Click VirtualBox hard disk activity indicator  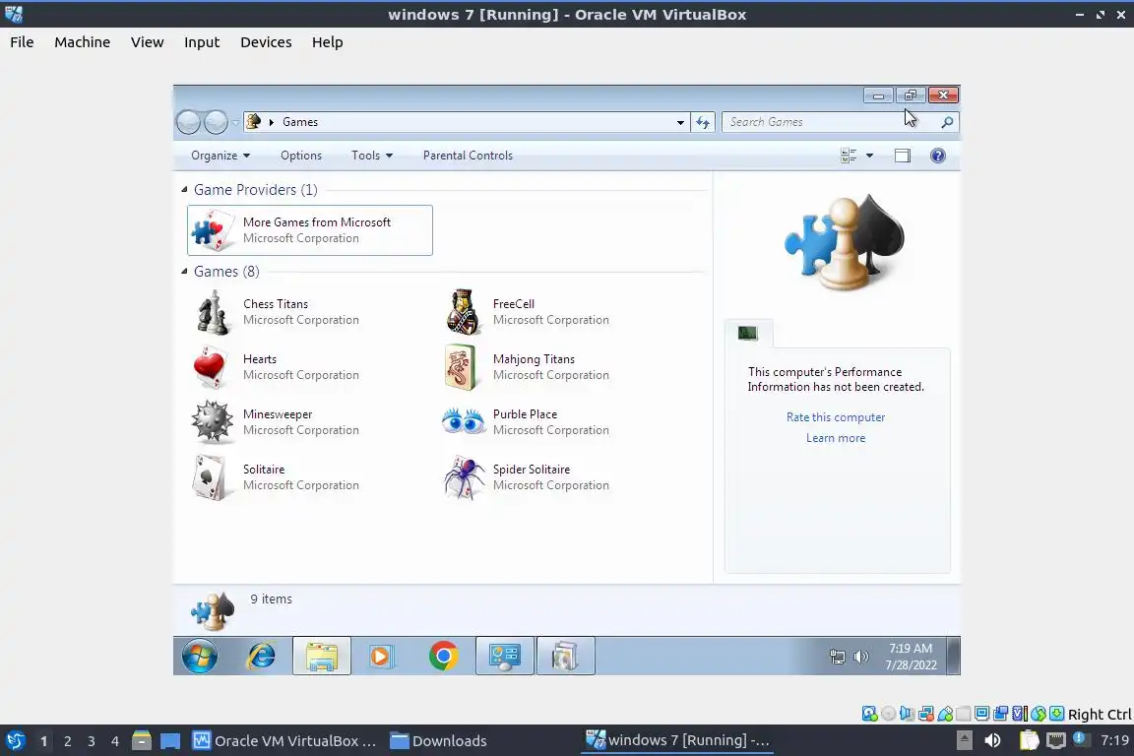point(869,714)
